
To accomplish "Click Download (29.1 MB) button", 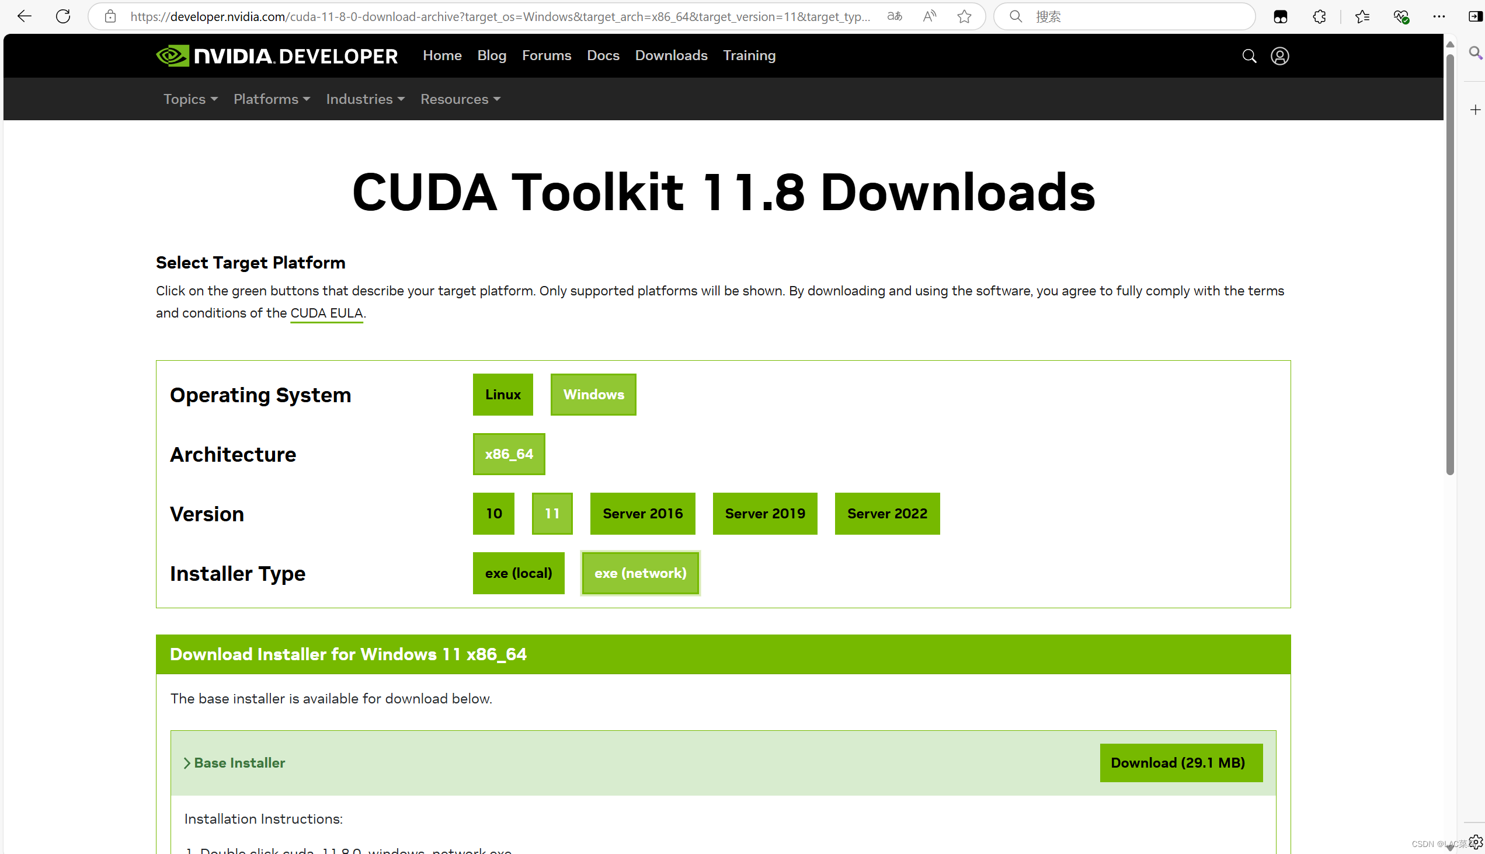I will 1181,762.
